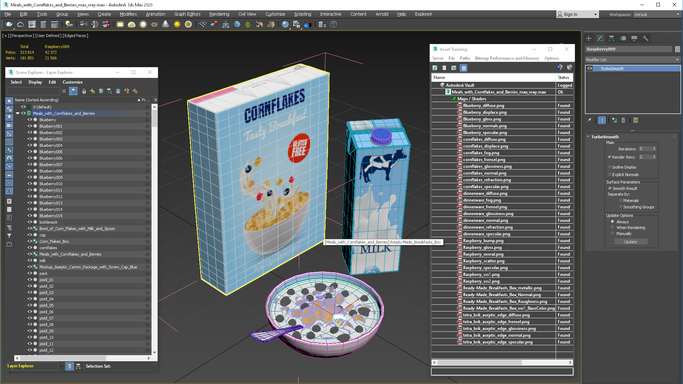683x384 pixels.
Task: Open the Layer Explorer dropdown arrow at bottom
Action: point(61,366)
